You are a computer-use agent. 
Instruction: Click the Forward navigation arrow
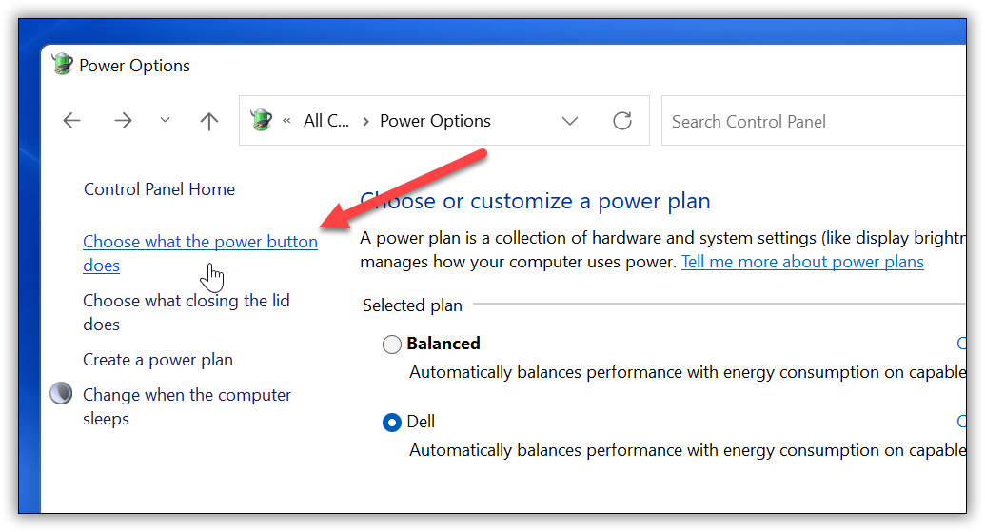pos(123,121)
